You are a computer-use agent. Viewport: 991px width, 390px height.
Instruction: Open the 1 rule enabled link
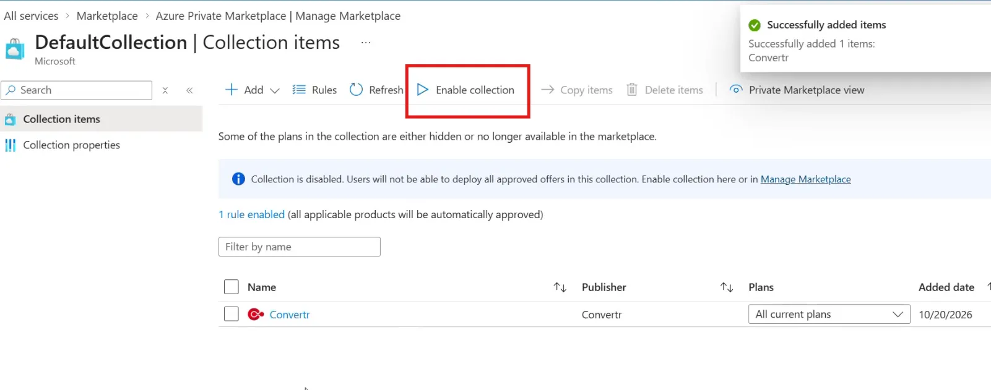(x=251, y=214)
